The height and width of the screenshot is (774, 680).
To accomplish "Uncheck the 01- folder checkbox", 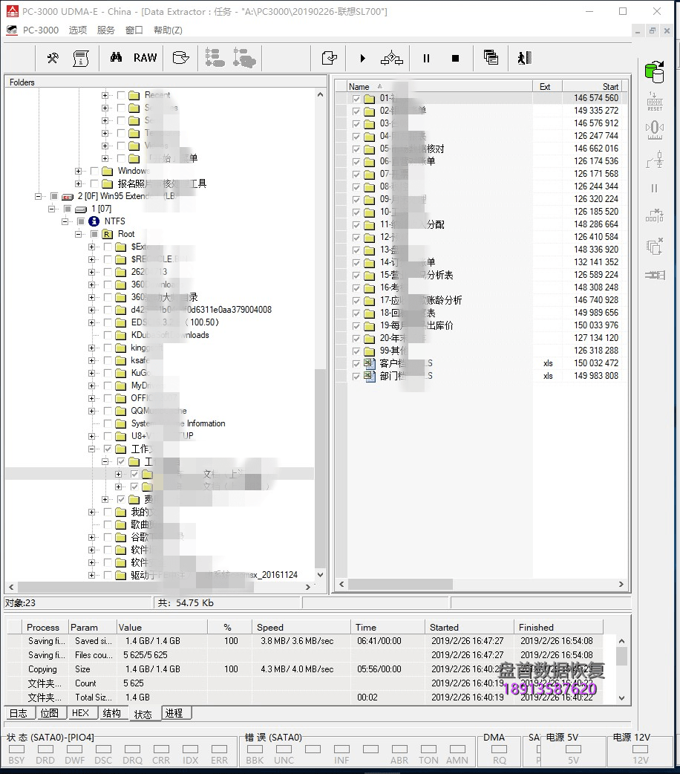I will [356, 98].
